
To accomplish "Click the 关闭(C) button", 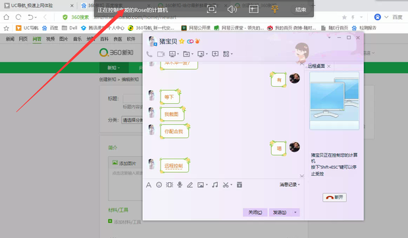I will [x=255, y=212].
